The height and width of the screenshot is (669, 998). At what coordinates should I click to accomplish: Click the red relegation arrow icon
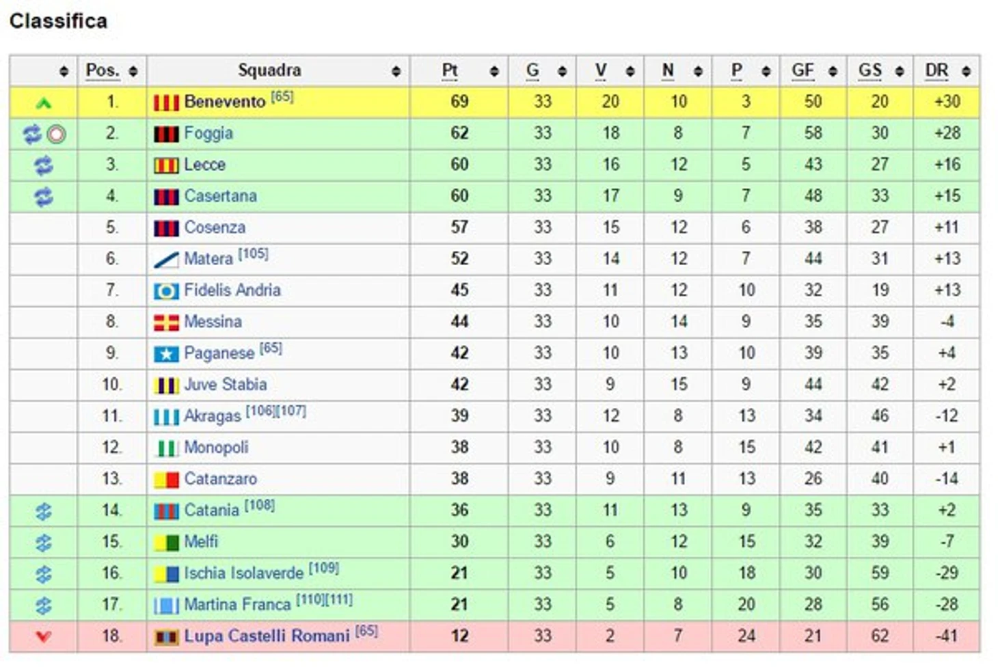click(43, 637)
